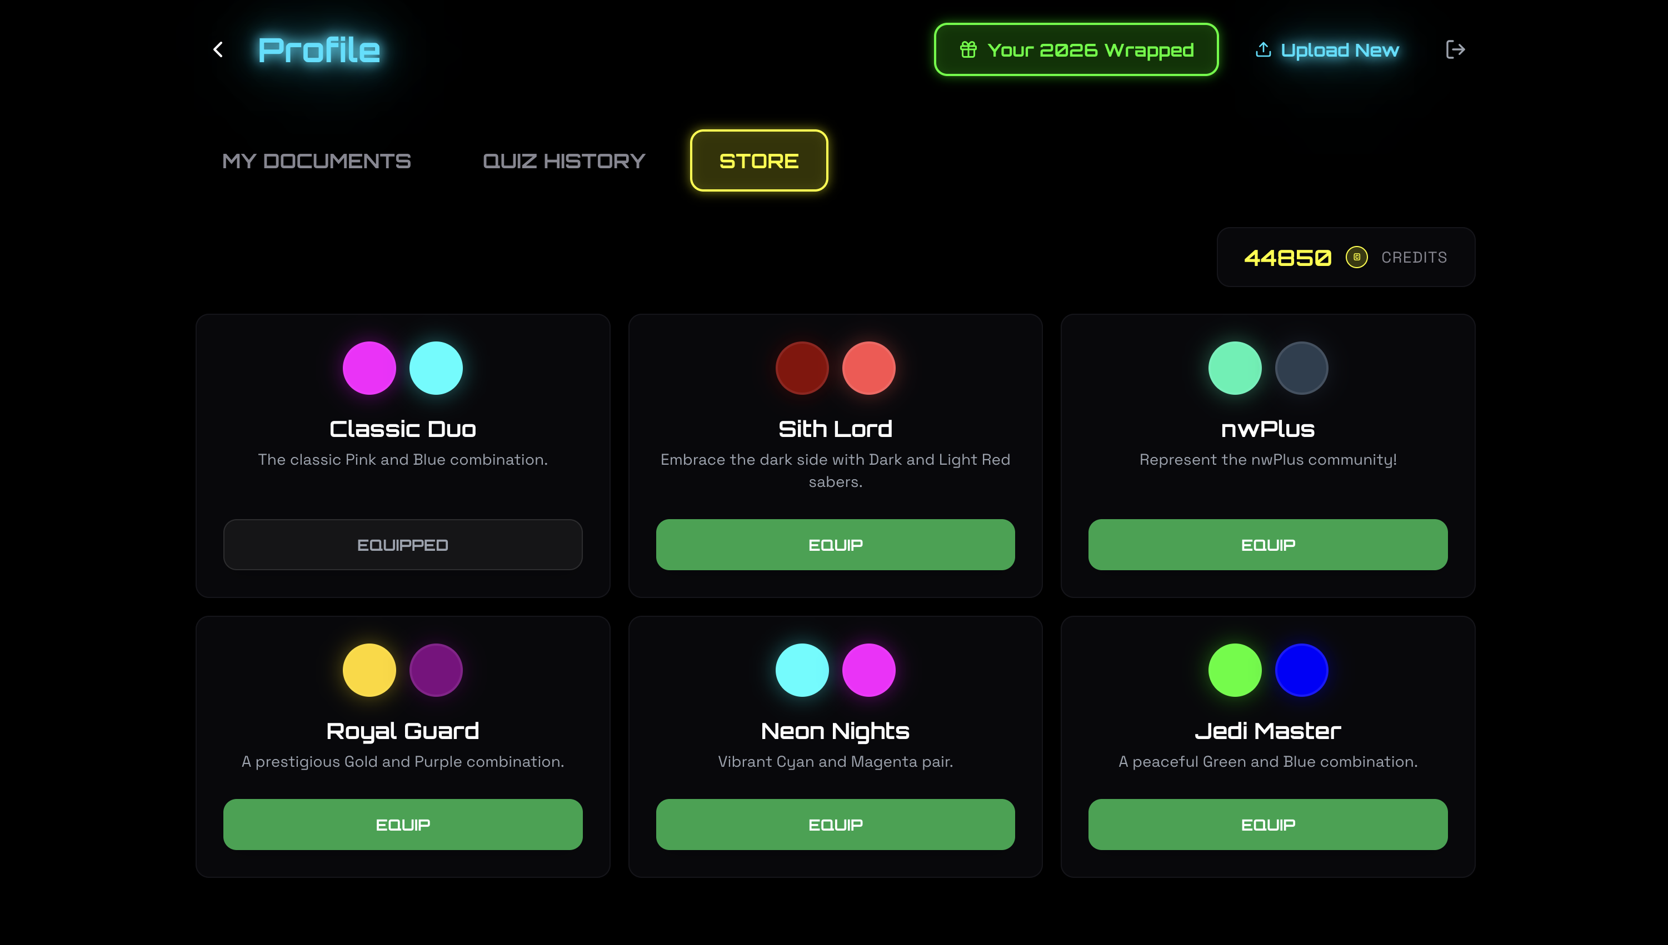Image resolution: width=1668 pixels, height=945 pixels.
Task: Click the logout icon at top right
Action: pyautogui.click(x=1455, y=49)
